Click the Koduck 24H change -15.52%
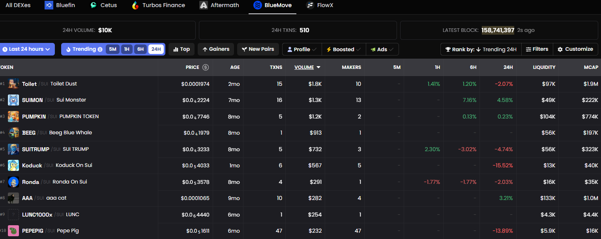601x239 pixels. pyautogui.click(x=502, y=165)
